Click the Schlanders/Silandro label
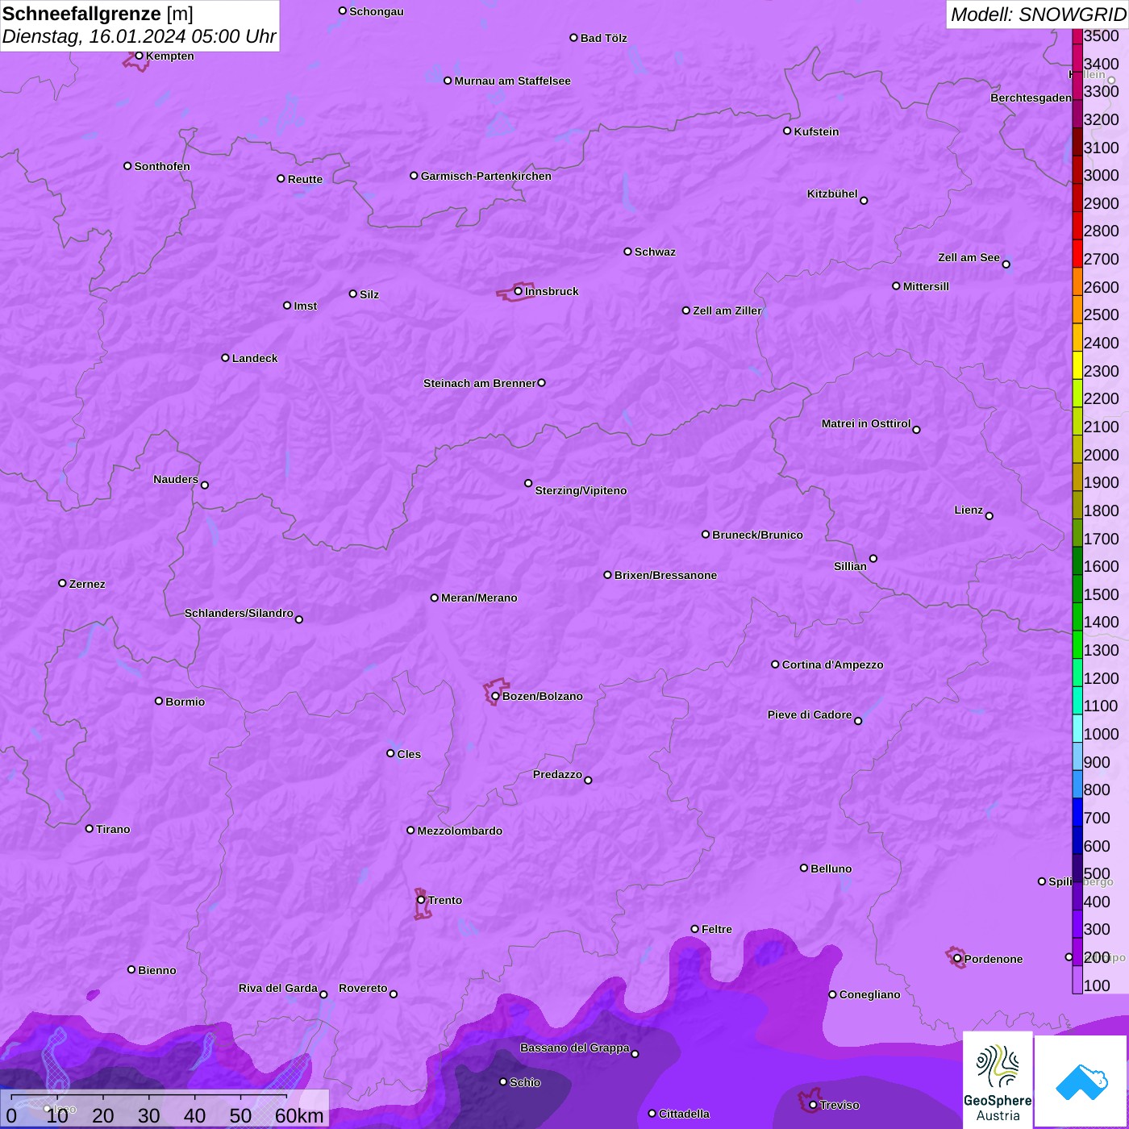Image resolution: width=1129 pixels, height=1129 pixels. pos(239,613)
